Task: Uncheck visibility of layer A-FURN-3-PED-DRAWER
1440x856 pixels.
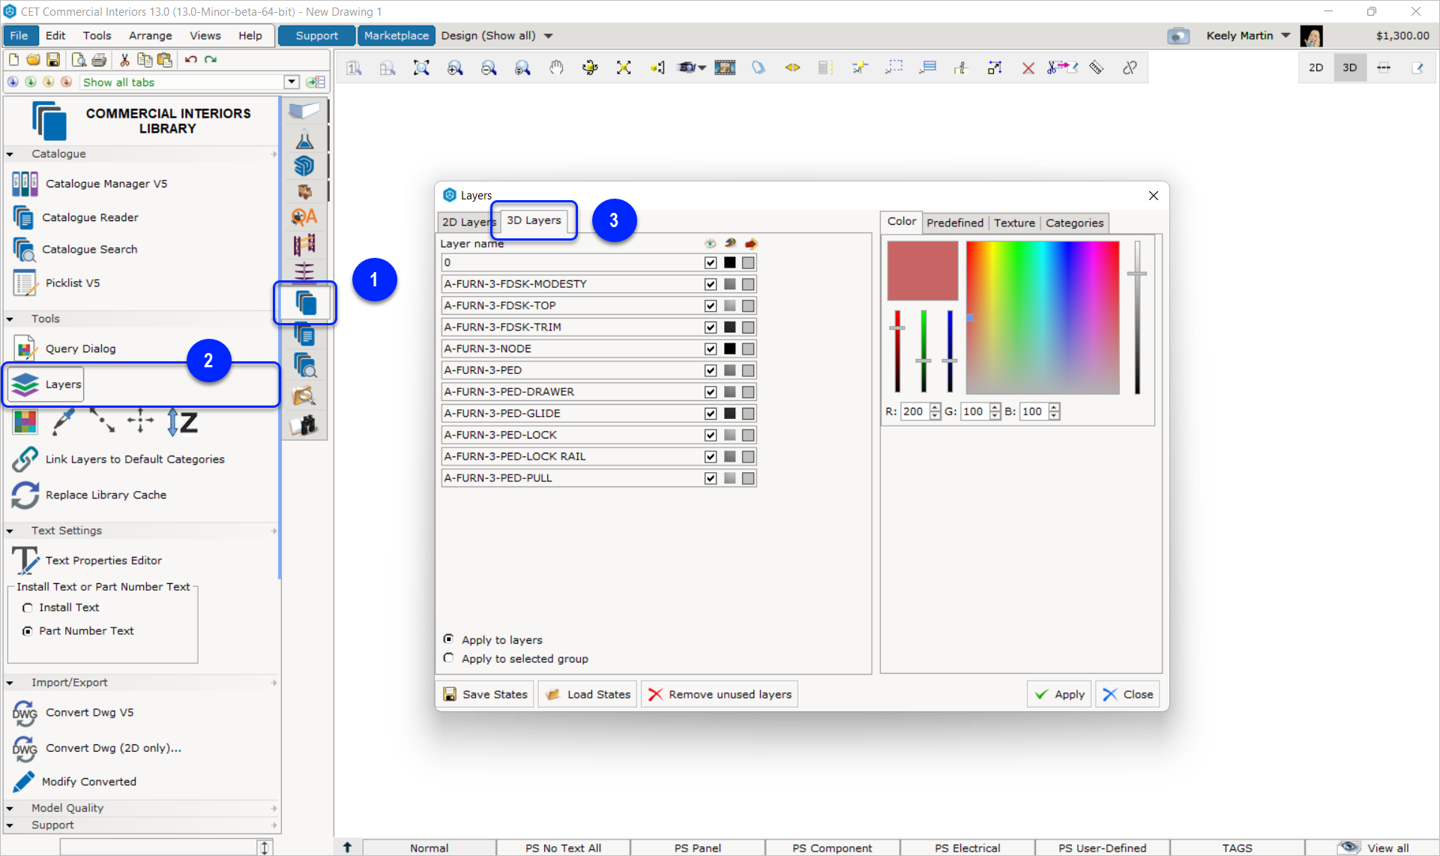Action: click(710, 391)
